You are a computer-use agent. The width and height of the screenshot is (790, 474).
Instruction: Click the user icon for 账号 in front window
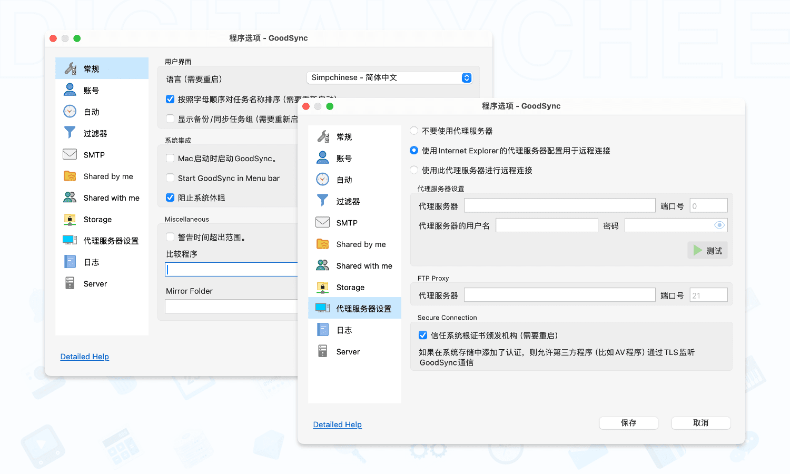coord(323,158)
